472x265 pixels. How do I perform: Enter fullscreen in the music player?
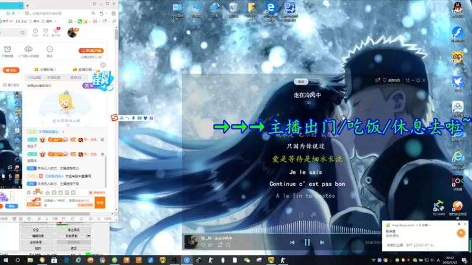(407, 80)
